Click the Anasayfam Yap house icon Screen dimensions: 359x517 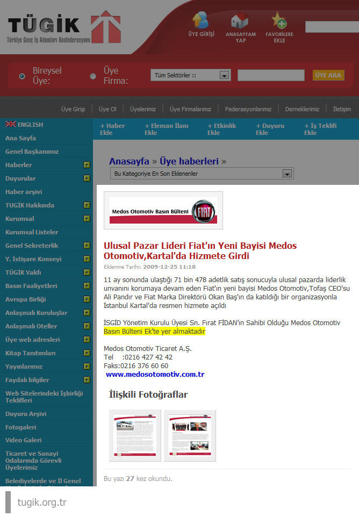point(240,20)
